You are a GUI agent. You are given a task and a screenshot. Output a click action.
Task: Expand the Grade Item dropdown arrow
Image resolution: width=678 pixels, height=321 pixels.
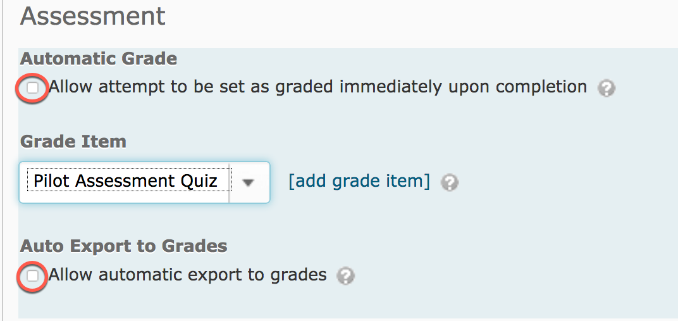[249, 182]
